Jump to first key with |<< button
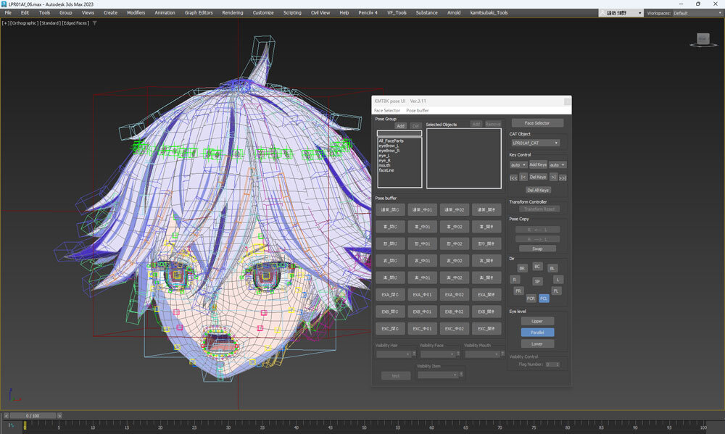Image resolution: width=725 pixels, height=434 pixels. coord(513,178)
